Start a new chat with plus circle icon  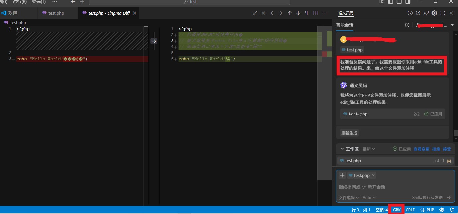[x=407, y=25]
